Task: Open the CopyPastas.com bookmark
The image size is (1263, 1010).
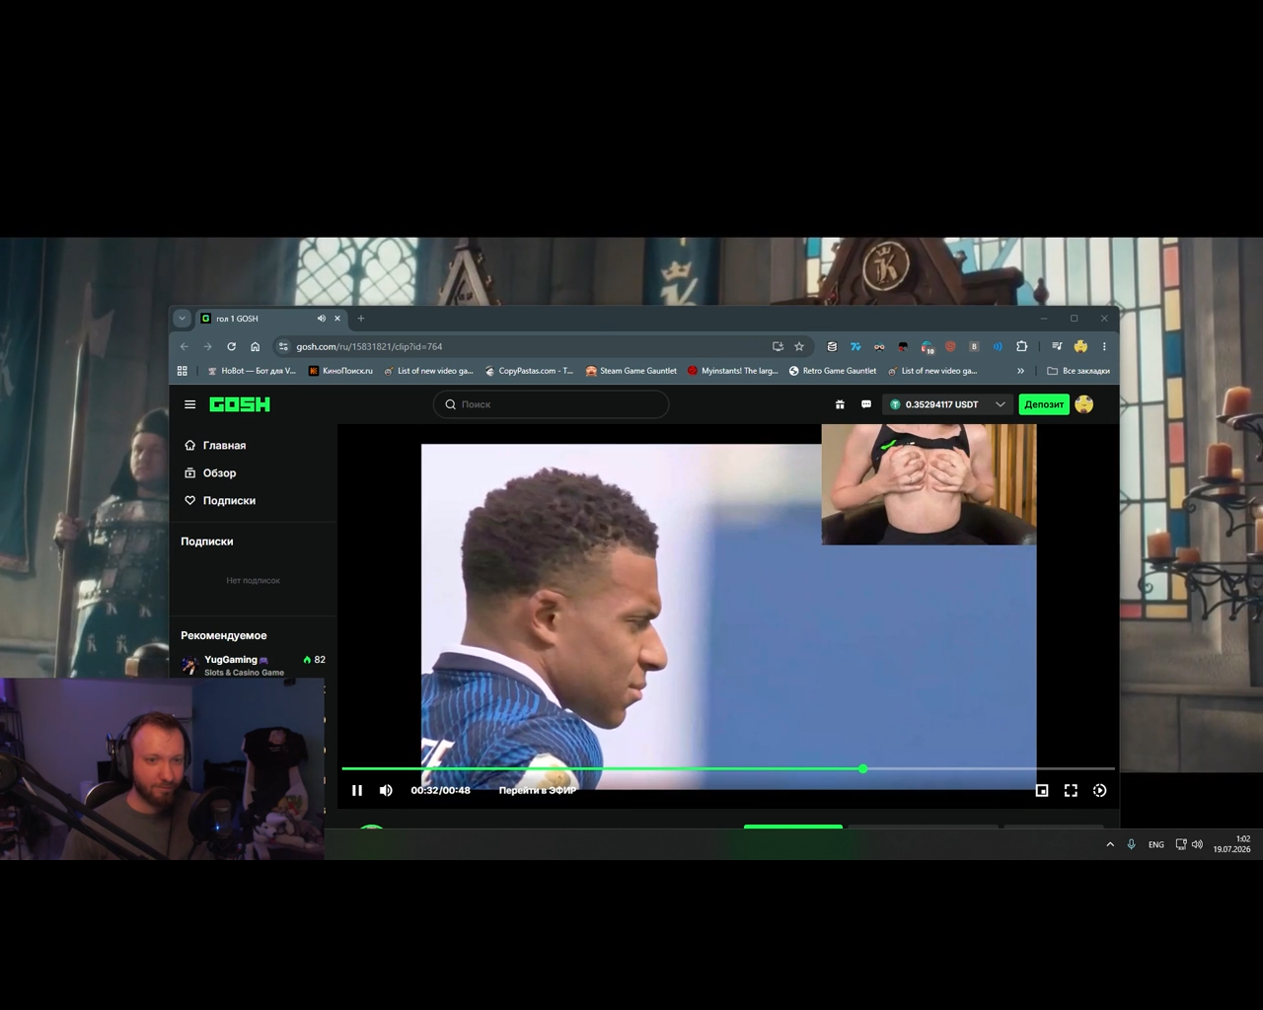Action: point(530,371)
